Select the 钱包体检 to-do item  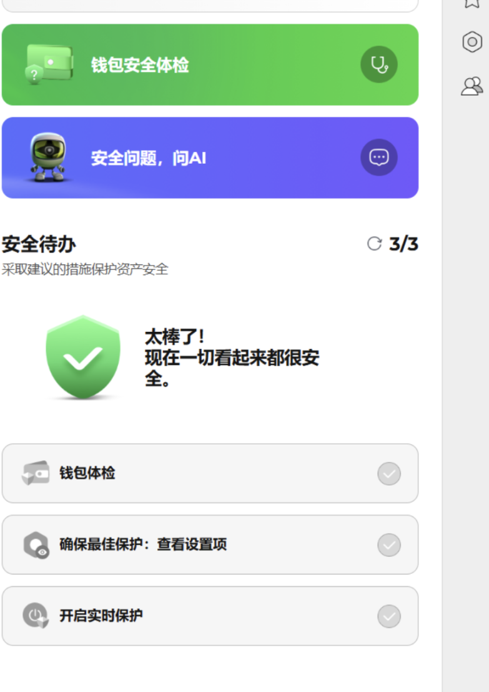210,473
